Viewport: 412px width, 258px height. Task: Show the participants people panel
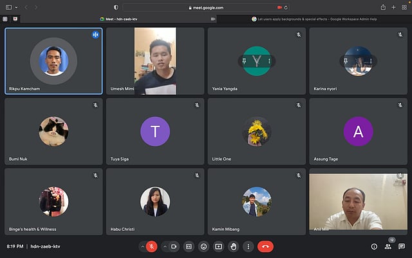coord(388,246)
